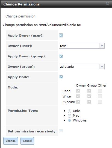Enable Other Execute permission checkbox

100,102
